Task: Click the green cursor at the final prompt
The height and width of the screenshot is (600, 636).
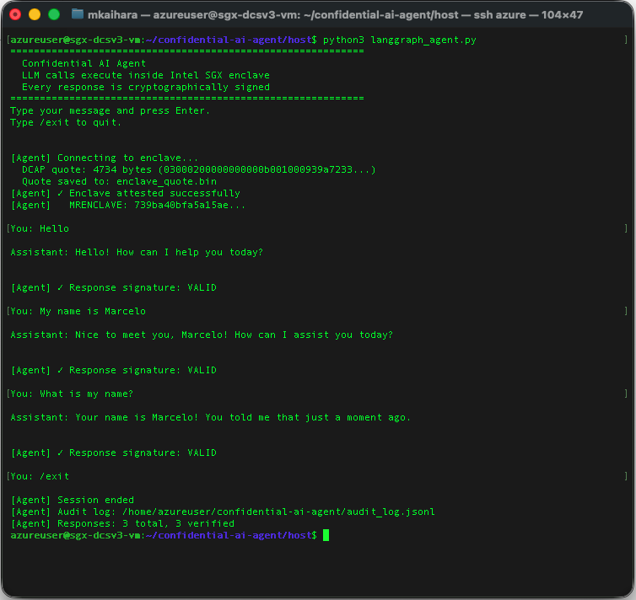Action: coord(326,535)
